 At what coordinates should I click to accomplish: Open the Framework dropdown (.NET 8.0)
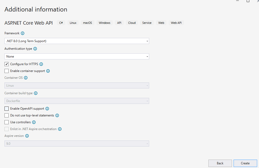point(77,41)
